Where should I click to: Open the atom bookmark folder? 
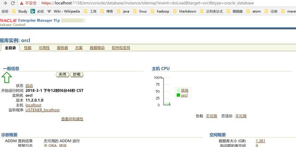[254, 11]
